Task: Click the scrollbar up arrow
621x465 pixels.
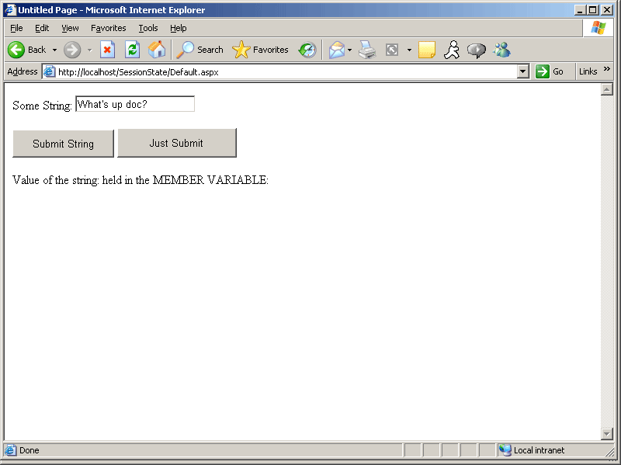Action: click(607, 89)
